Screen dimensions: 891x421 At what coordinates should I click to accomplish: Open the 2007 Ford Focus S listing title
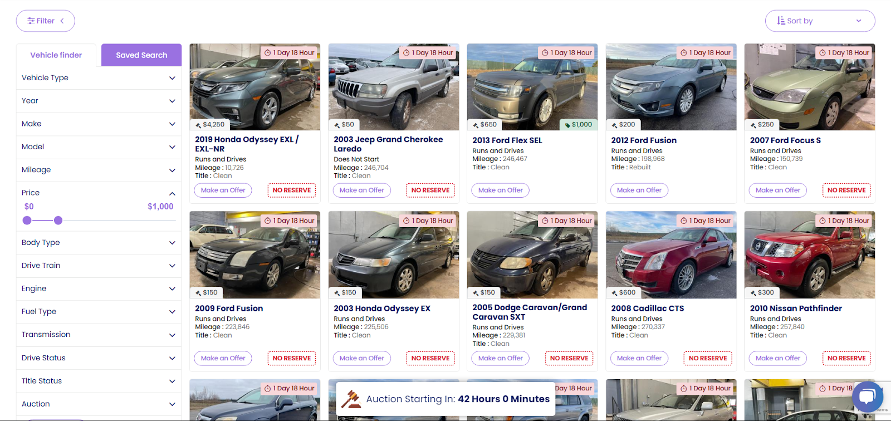(x=785, y=140)
